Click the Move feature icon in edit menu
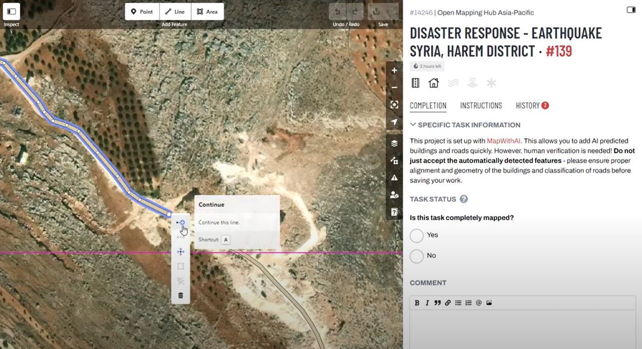 [x=180, y=252]
